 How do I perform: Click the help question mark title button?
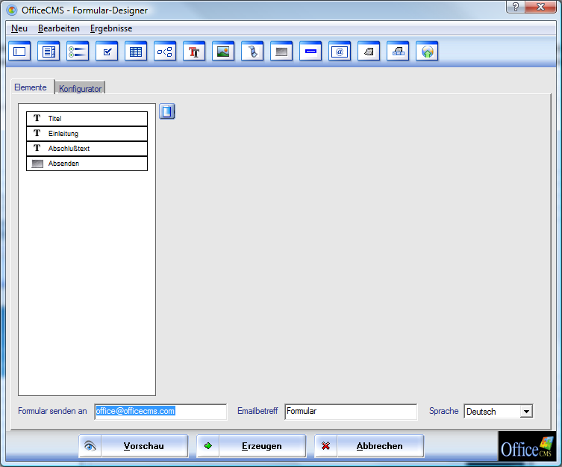(x=516, y=7)
